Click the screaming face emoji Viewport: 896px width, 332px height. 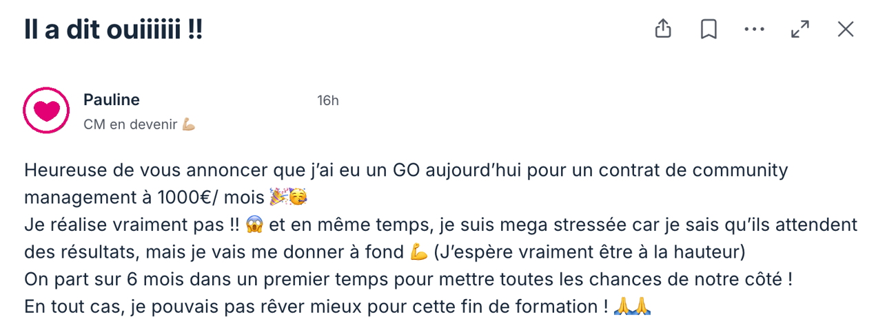click(254, 225)
